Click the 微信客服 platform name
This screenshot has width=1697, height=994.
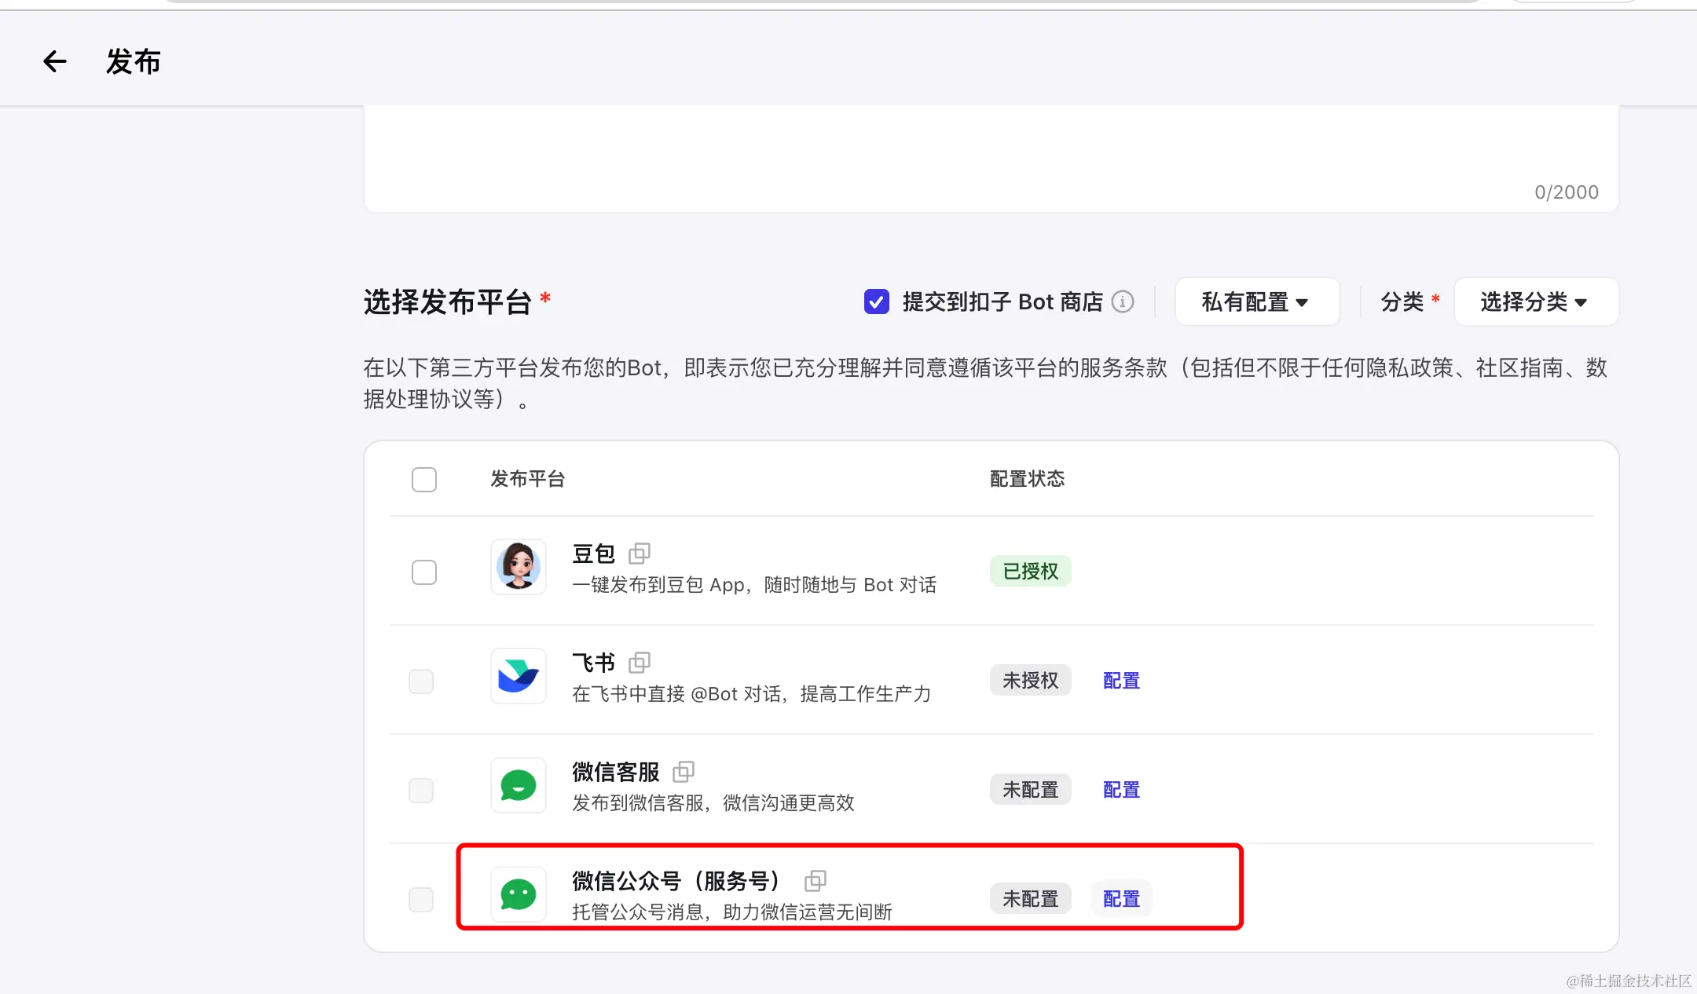[x=616, y=772]
